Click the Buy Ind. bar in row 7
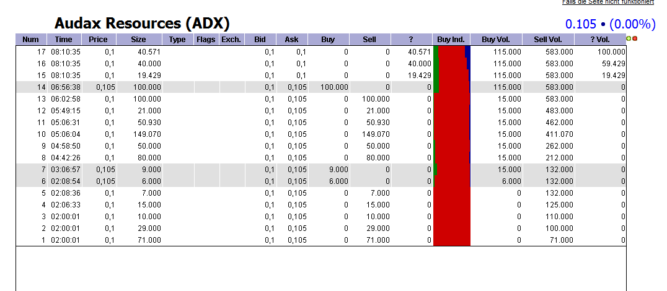Screen dimensions: 667x291 452,170
